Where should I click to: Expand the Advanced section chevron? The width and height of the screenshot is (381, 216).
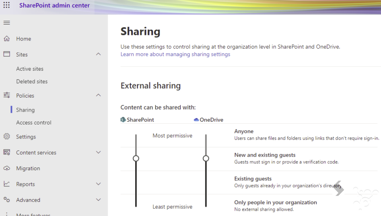(99, 200)
